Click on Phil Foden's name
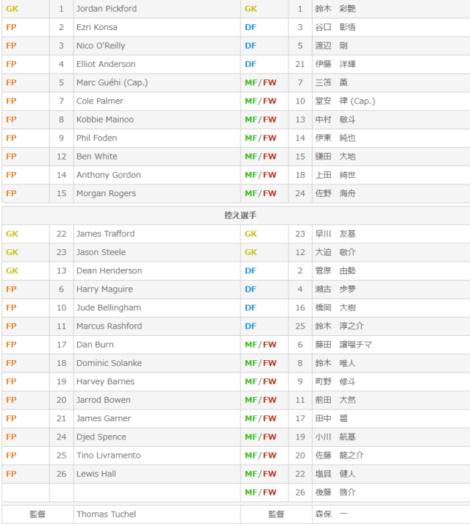This screenshot has width=470, height=524. click(96, 137)
